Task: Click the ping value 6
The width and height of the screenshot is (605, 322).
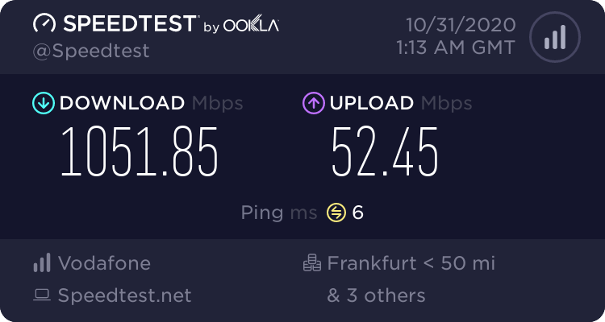Action: 358,213
